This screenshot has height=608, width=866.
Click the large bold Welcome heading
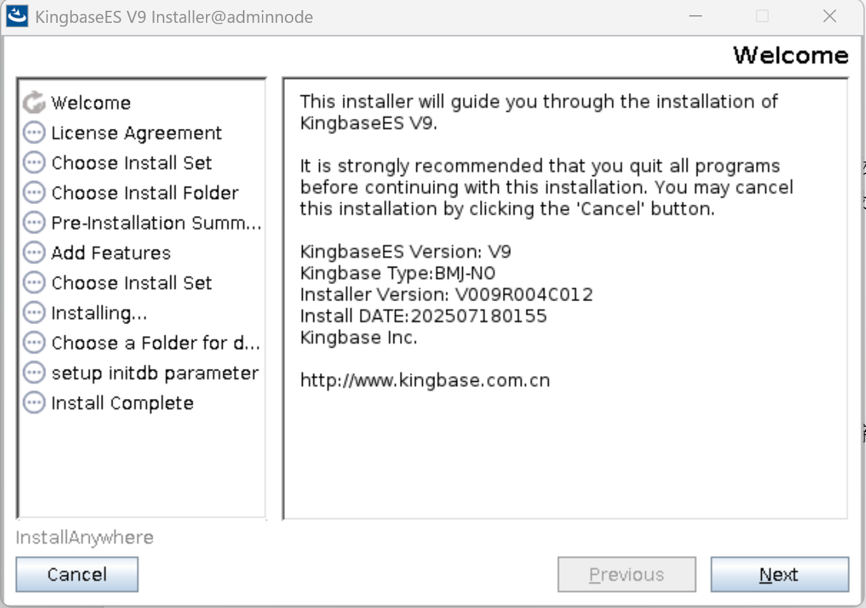(790, 55)
